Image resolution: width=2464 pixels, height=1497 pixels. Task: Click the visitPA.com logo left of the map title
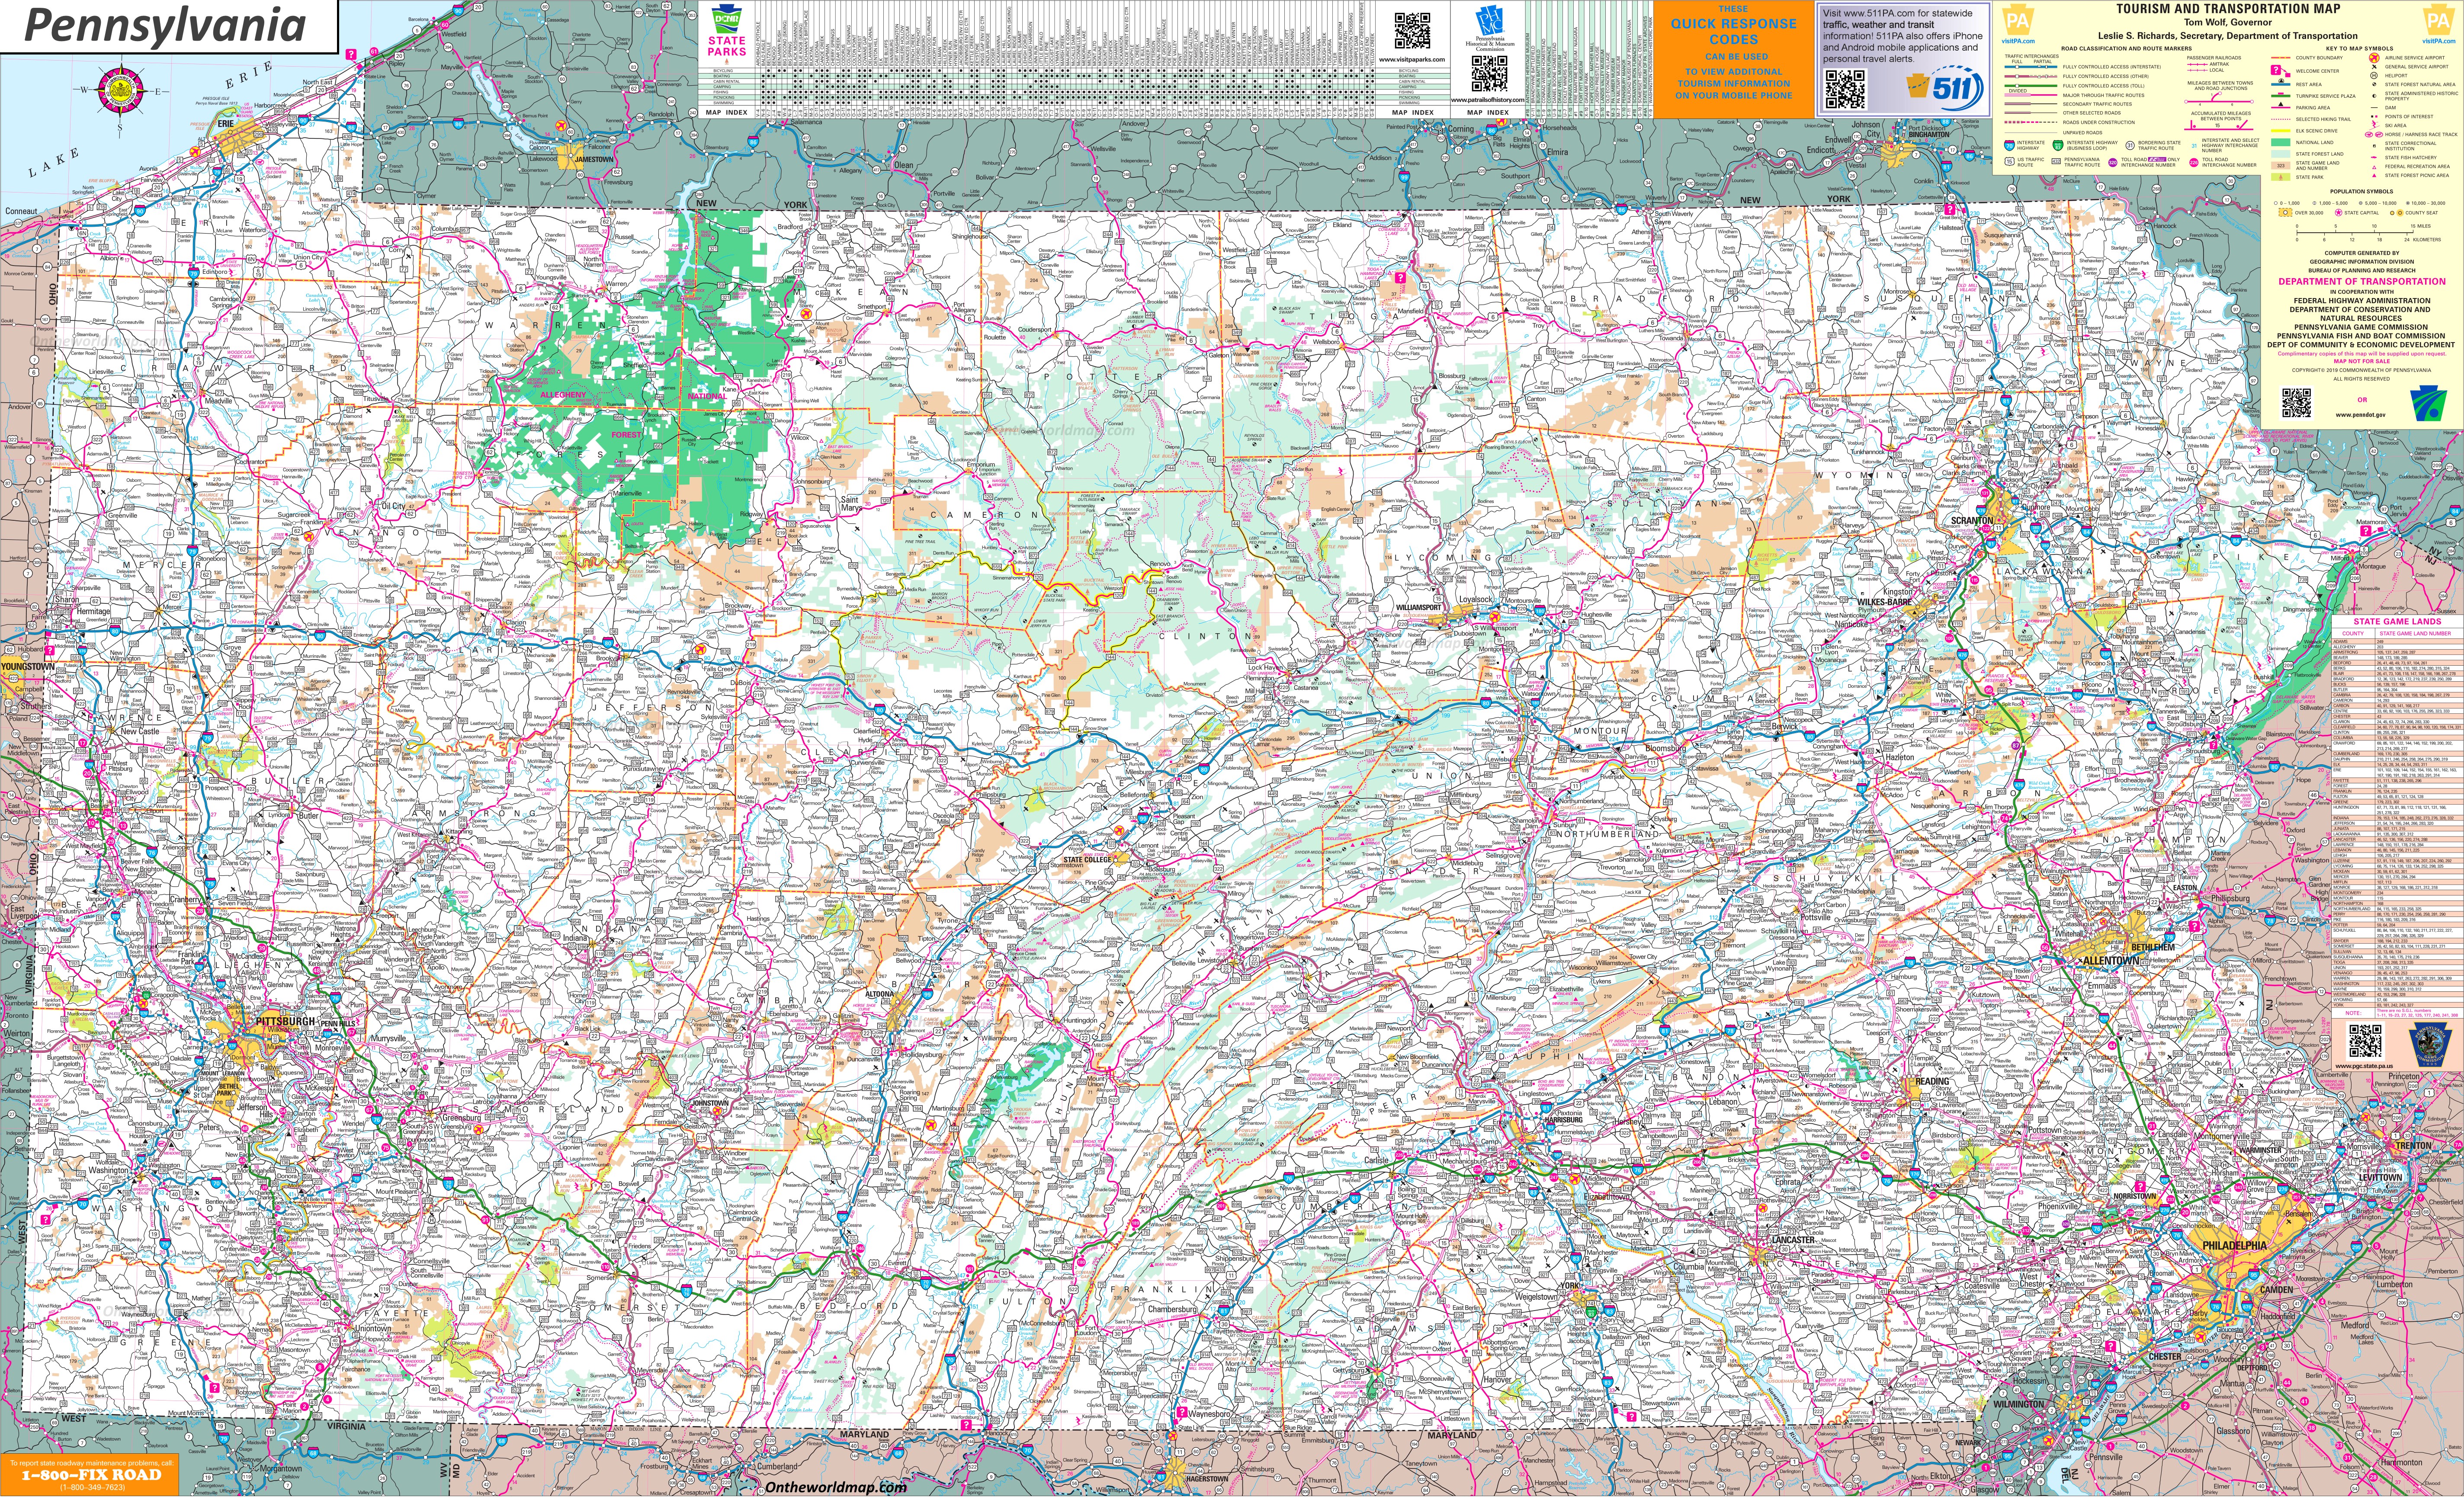(2018, 24)
